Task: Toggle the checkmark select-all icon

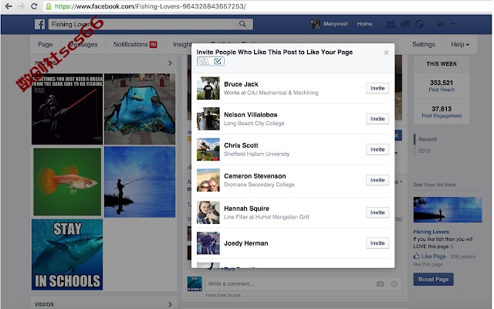Action: [x=218, y=61]
